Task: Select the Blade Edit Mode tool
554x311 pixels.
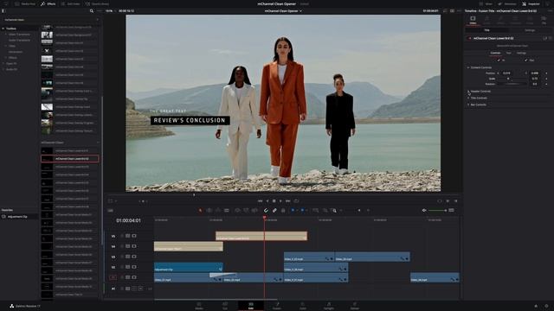Action: [x=227, y=211]
